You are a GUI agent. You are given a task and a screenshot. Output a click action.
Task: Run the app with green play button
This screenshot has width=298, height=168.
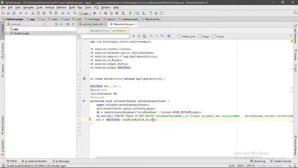[x=95, y=14]
